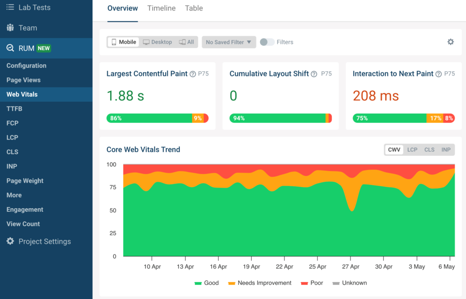Image resolution: width=466 pixels, height=299 pixels.
Task: Click the Poor legend item below the chart
Action: (x=312, y=283)
